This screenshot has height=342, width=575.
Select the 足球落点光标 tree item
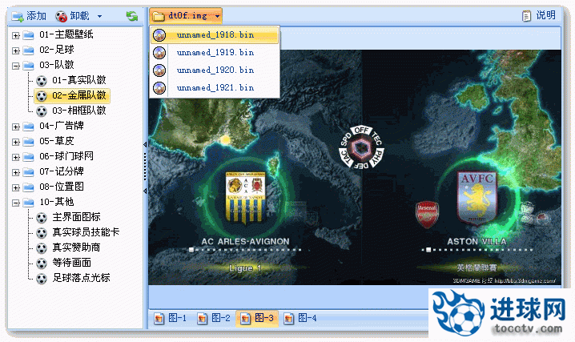(81, 278)
